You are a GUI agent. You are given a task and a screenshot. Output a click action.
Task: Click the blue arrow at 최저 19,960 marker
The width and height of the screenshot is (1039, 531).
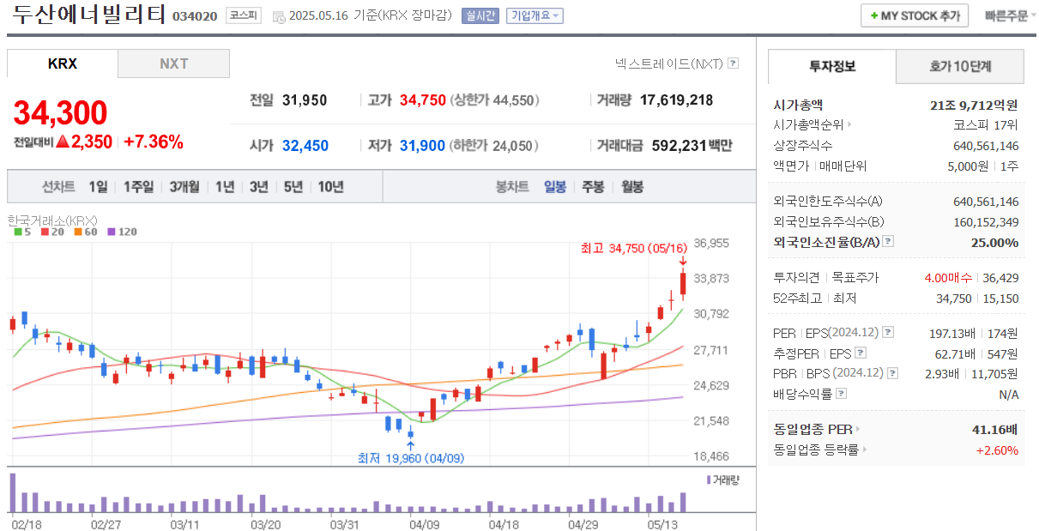point(411,444)
